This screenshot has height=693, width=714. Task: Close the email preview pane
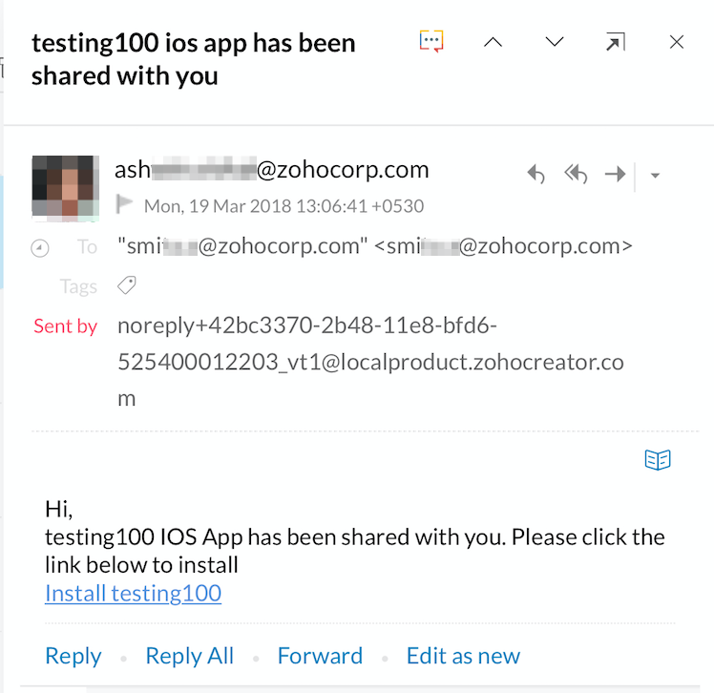click(x=677, y=42)
